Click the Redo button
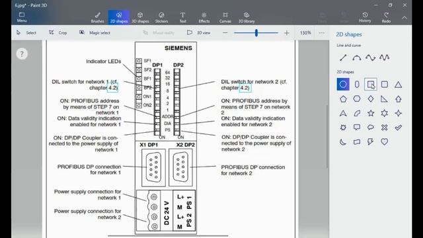This screenshot has height=238, width=423. coord(386,17)
